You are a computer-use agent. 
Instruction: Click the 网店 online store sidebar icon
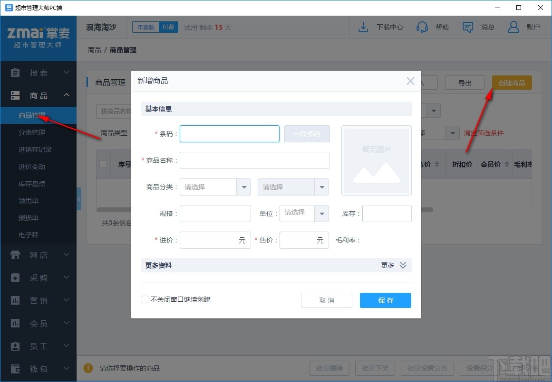[14, 255]
